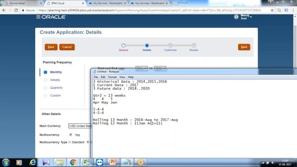Select Custom planning frequency

[45, 96]
